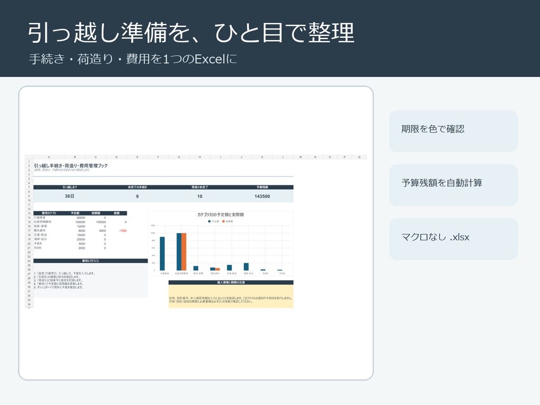Image resolution: width=540 pixels, height=405 pixels.
Task: Click the blue 清掃・処分 bar in chart
Action: (x=246, y=266)
